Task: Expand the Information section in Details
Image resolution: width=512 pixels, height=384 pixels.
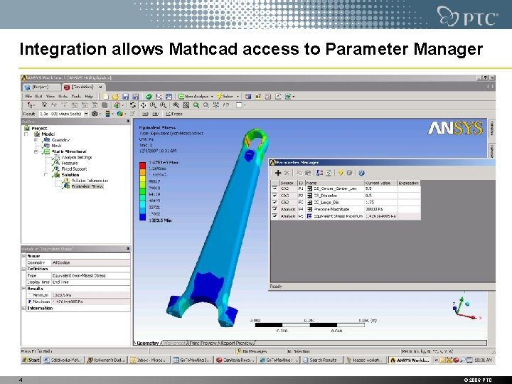Action: tap(24, 308)
